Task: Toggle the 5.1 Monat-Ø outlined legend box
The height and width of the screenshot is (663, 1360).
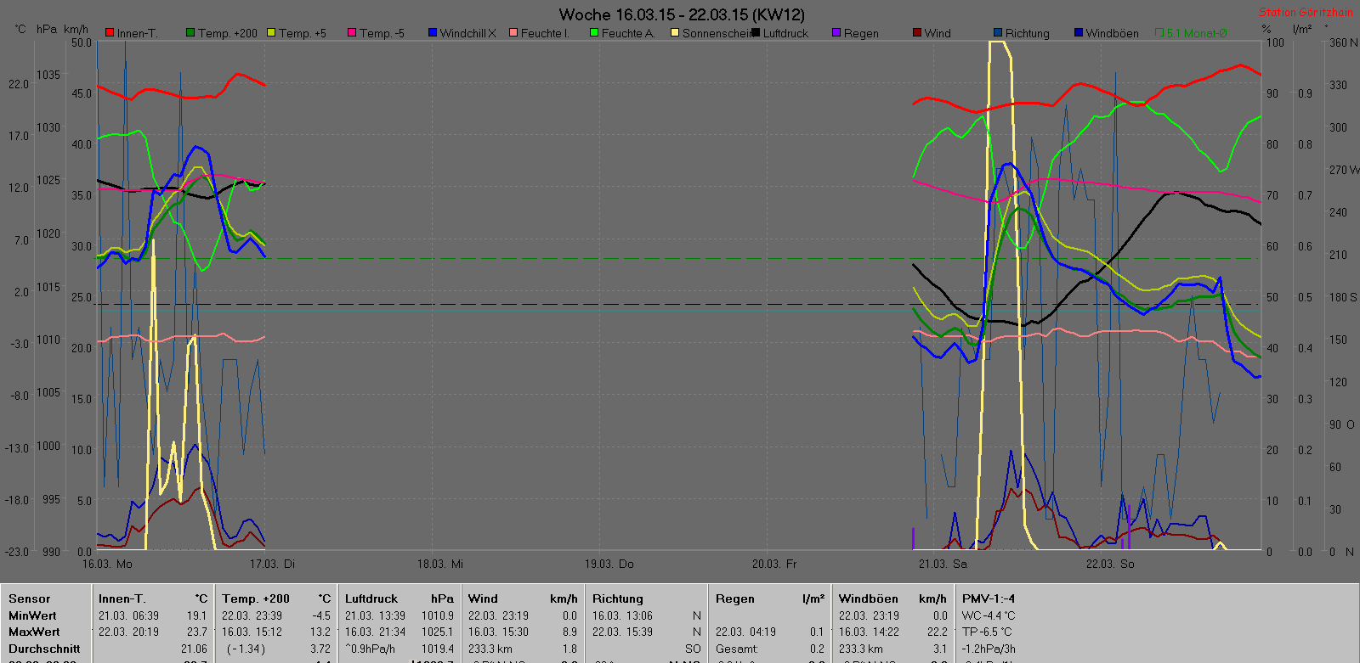Action: pyautogui.click(x=1159, y=33)
